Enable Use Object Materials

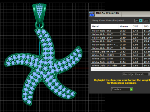click(x=136, y=74)
